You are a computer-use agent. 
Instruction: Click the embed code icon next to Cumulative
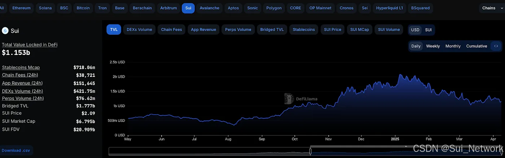pos(496,46)
